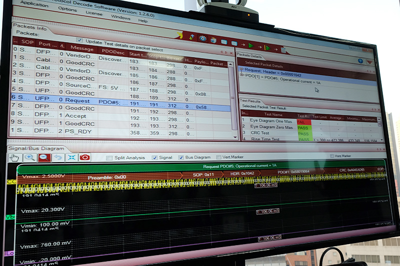400x266 pixels.
Task: Open blue help question mark icon
Action: pos(360,61)
